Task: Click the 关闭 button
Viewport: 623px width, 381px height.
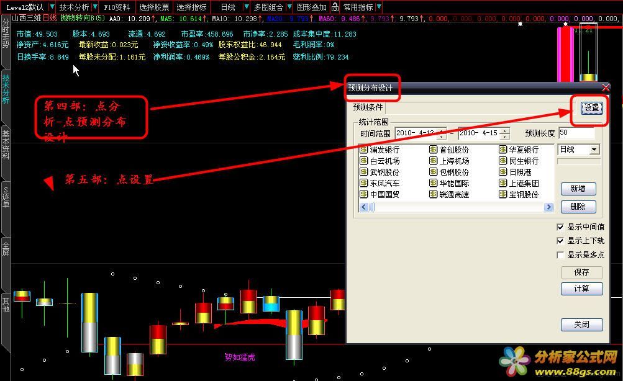Action: point(581,325)
